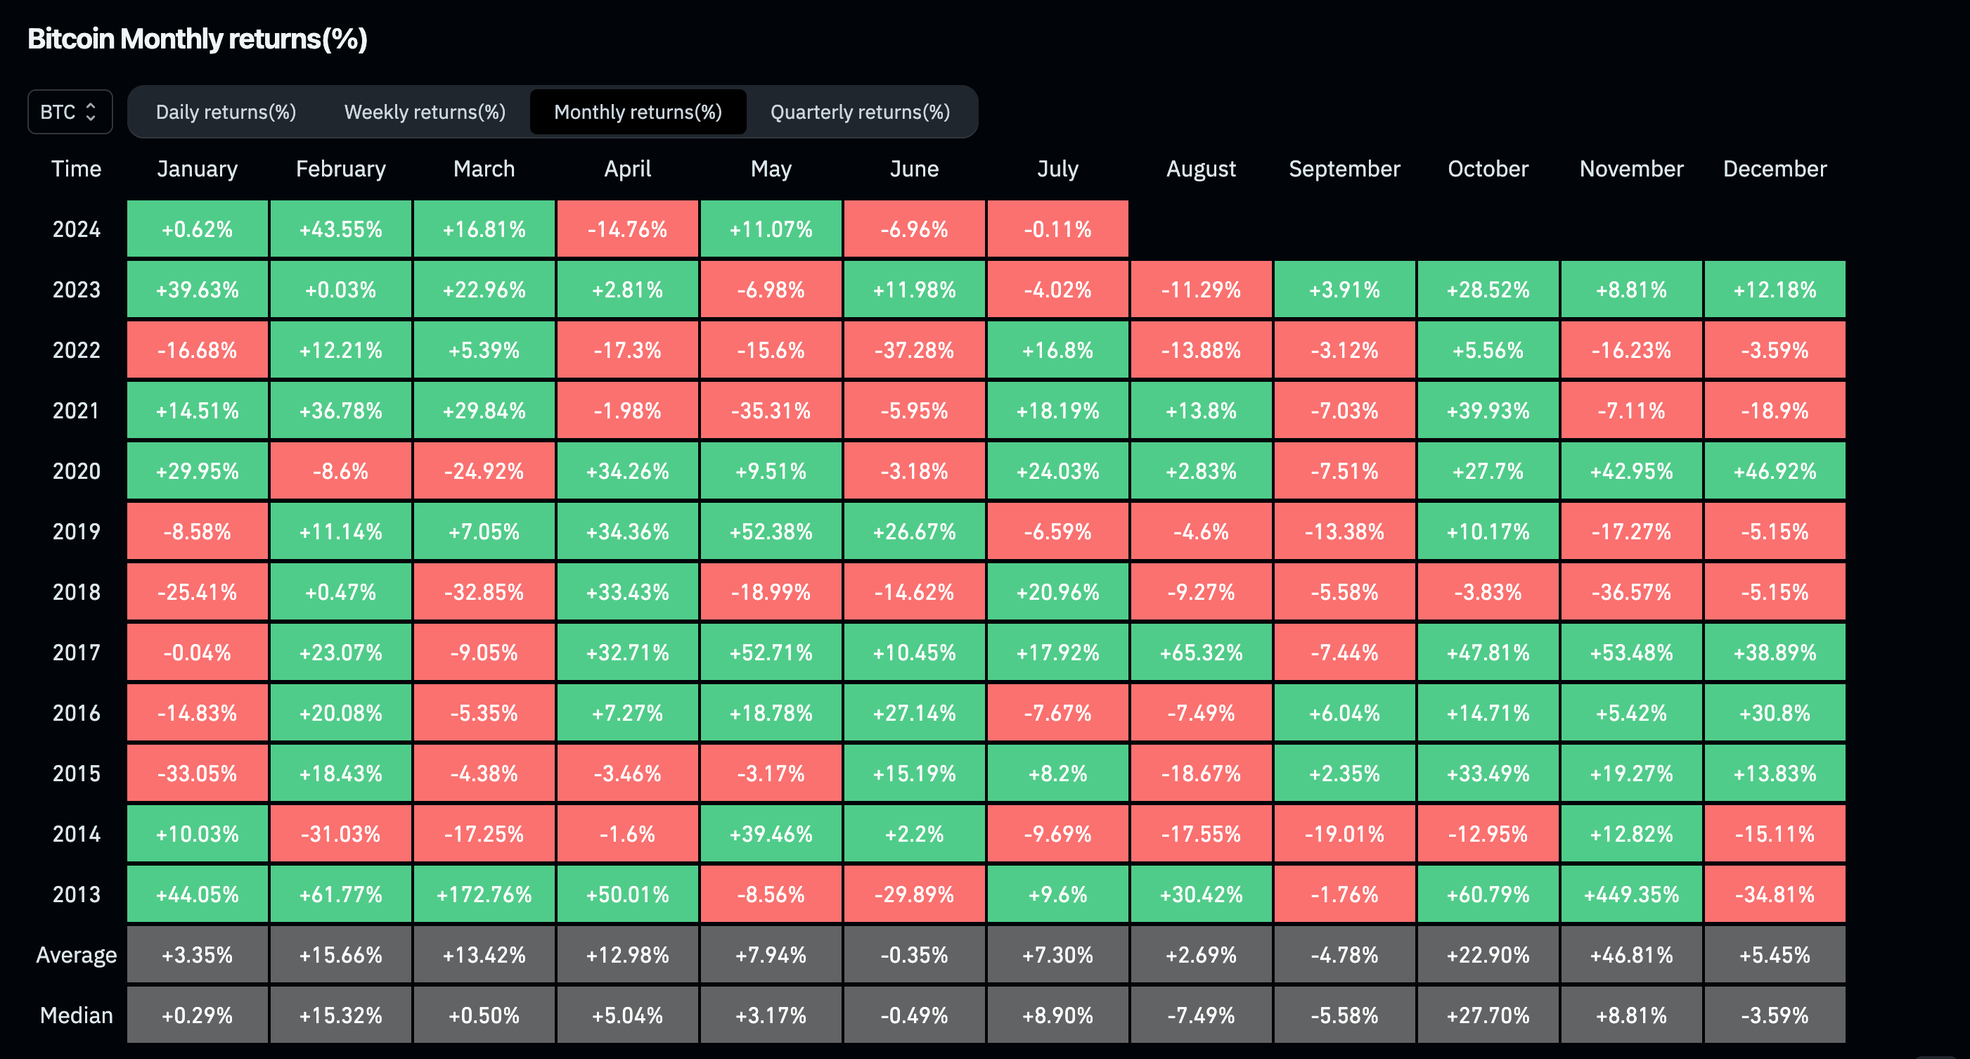
Task: Click the up-down chevron icon beside BTC
Action: coord(91,112)
